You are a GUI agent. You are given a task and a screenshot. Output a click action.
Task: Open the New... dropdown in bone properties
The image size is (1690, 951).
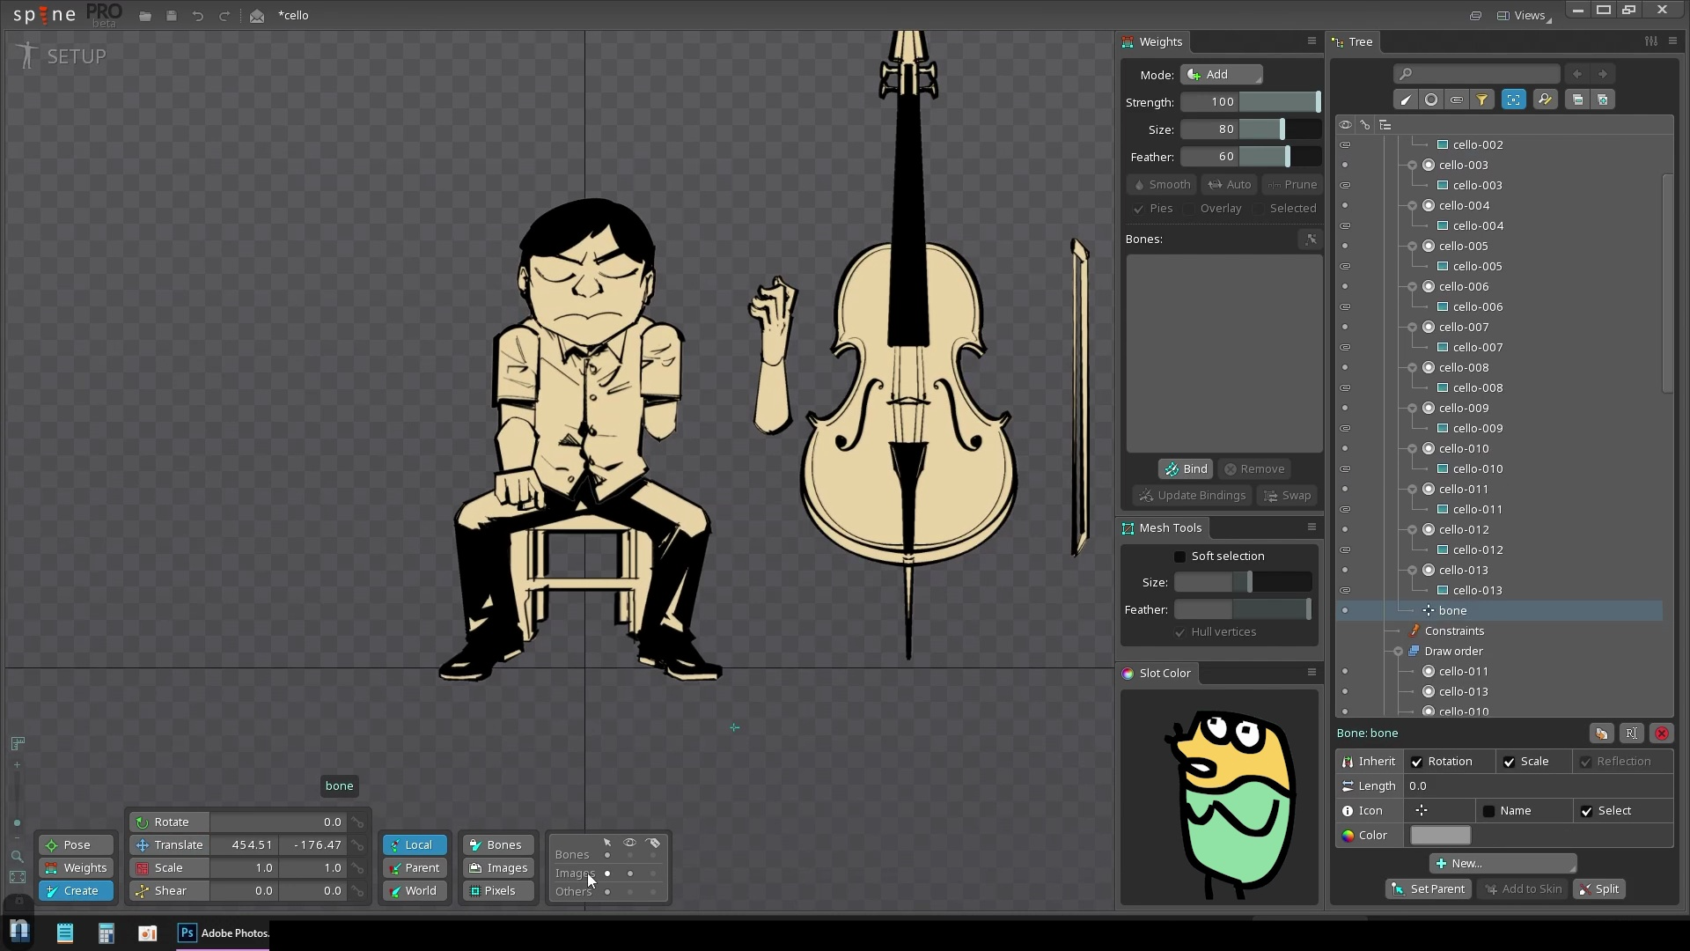pyautogui.click(x=1503, y=863)
